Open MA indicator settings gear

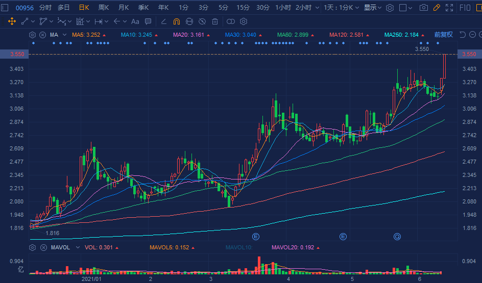coord(33,35)
